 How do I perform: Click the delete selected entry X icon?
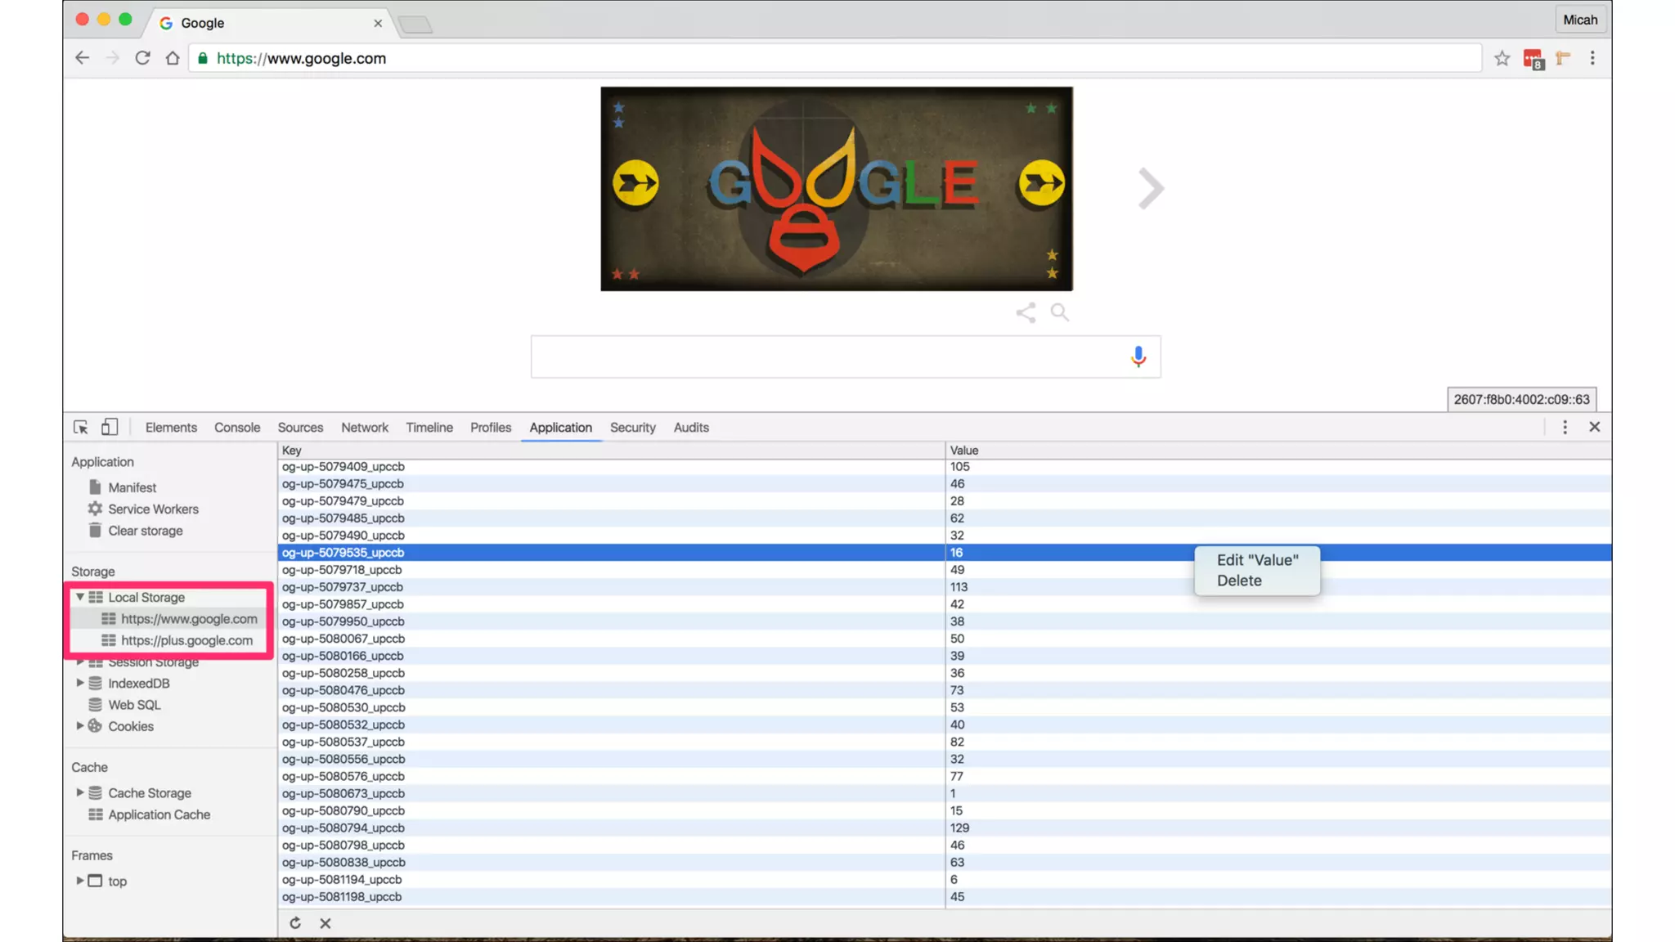pos(326,923)
